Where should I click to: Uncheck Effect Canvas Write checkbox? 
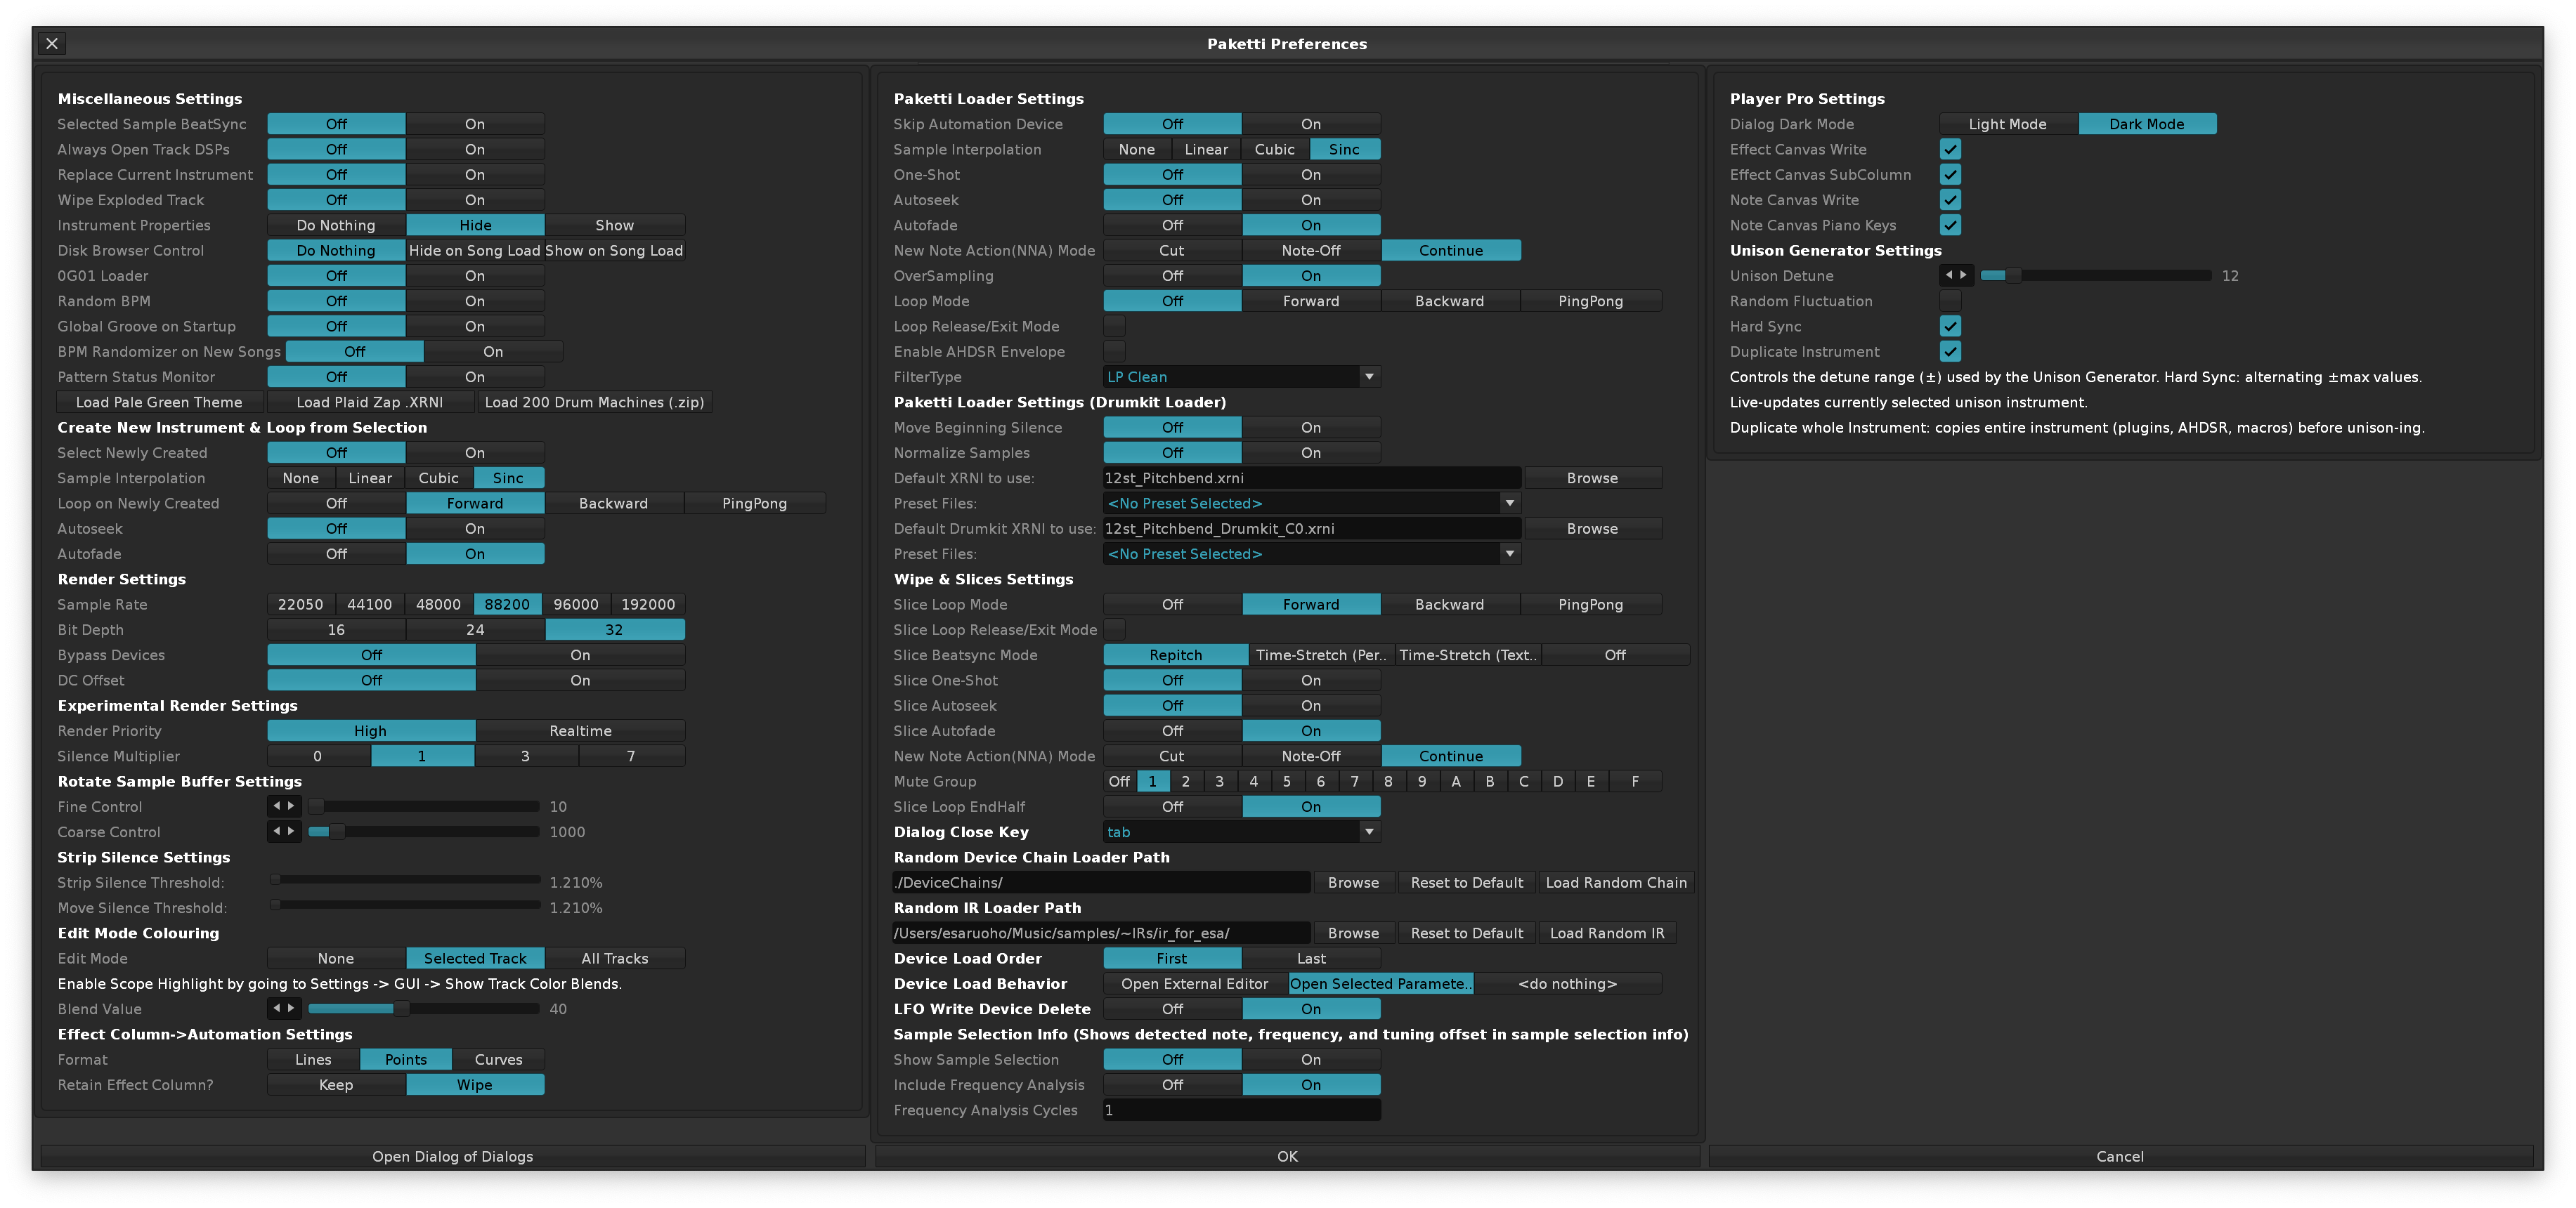click(x=1950, y=149)
